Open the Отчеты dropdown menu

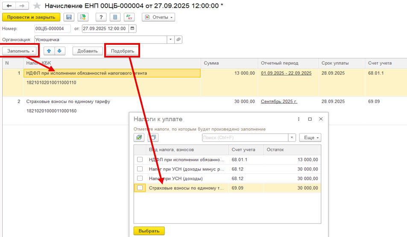click(158, 17)
